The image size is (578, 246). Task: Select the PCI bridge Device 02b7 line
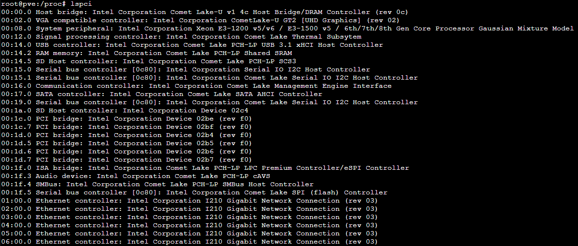click(x=126, y=160)
